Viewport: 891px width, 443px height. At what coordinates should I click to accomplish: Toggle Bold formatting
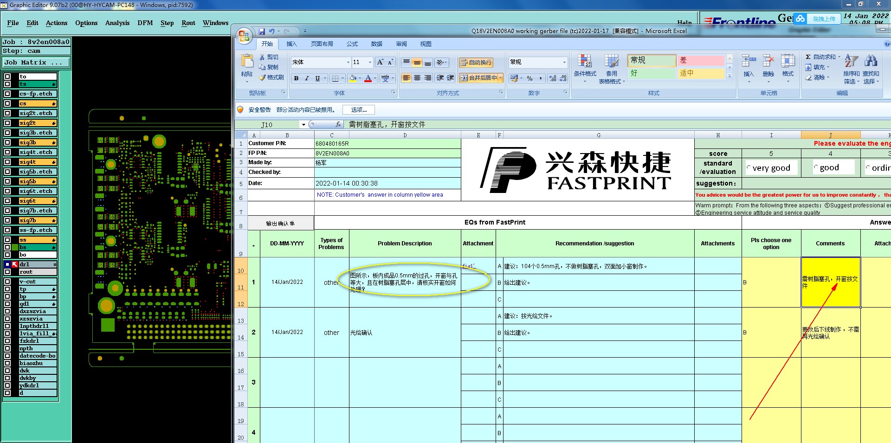tap(296, 78)
